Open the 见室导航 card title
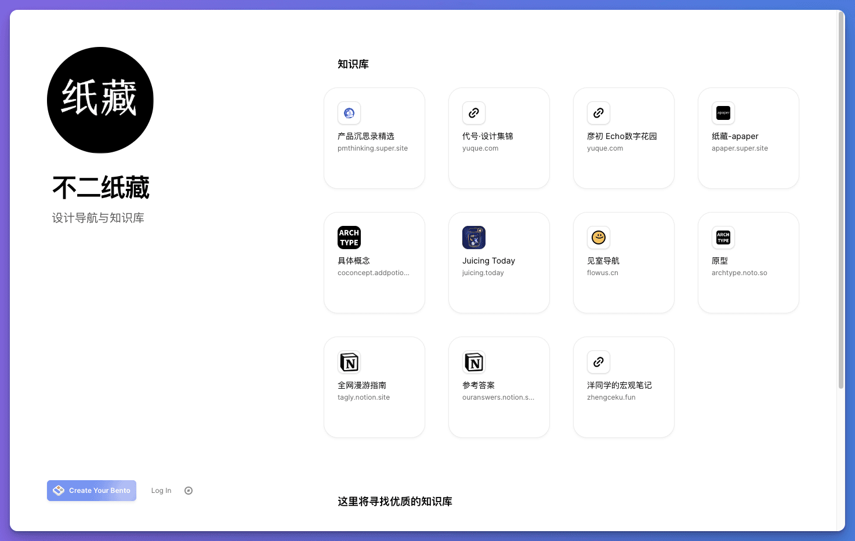855x541 pixels. (x=603, y=261)
